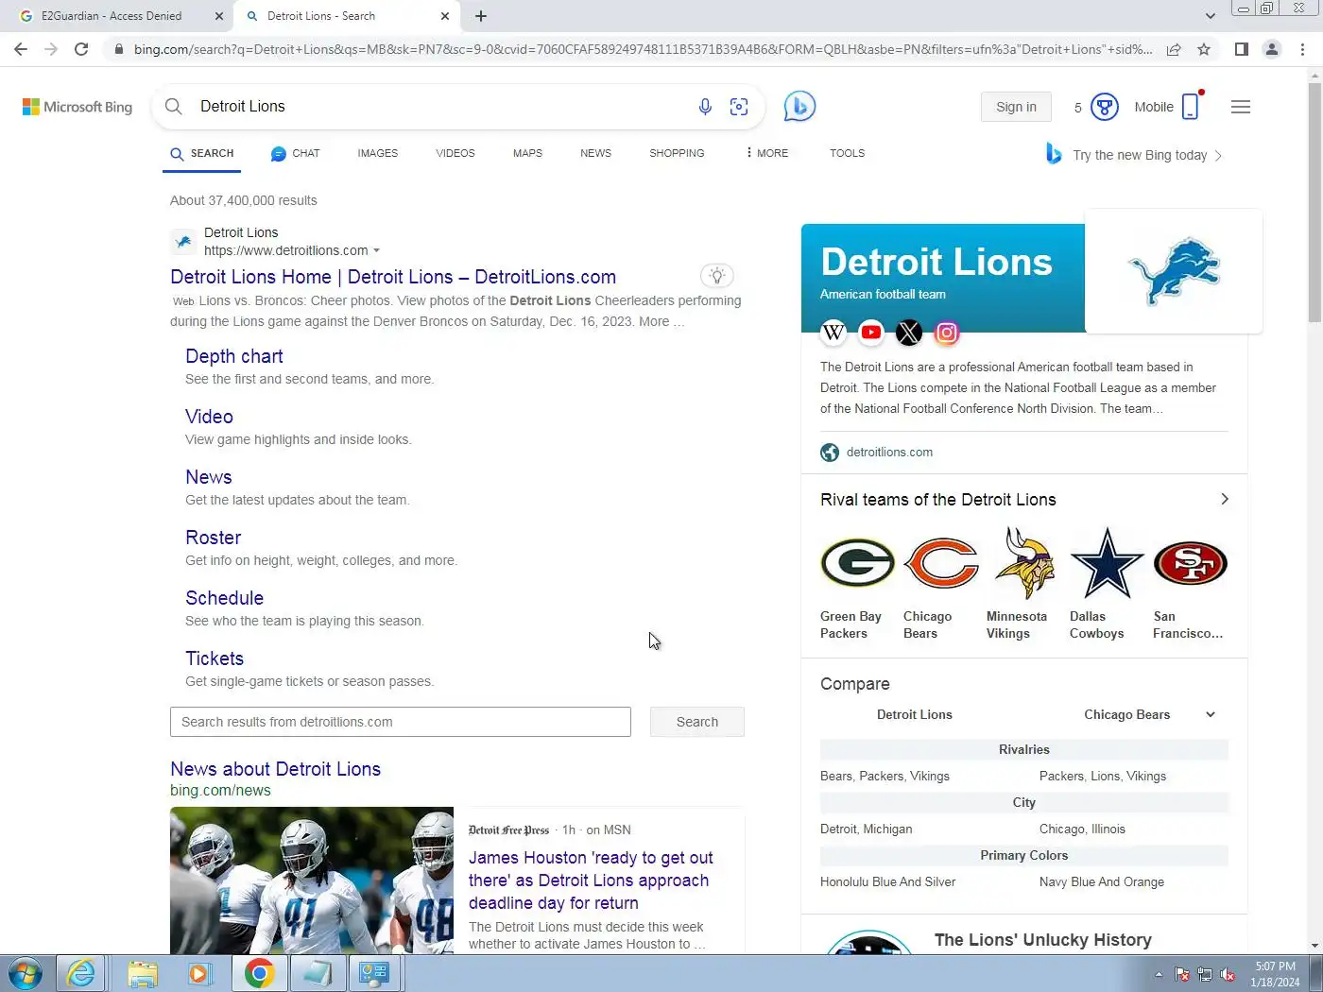
Task: Expand the Chicago Bears compare dropdown
Action: tap(1211, 714)
